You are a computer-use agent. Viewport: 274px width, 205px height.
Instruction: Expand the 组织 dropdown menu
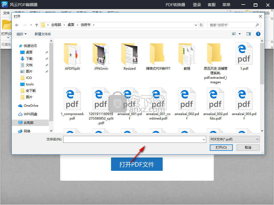click(x=21, y=34)
